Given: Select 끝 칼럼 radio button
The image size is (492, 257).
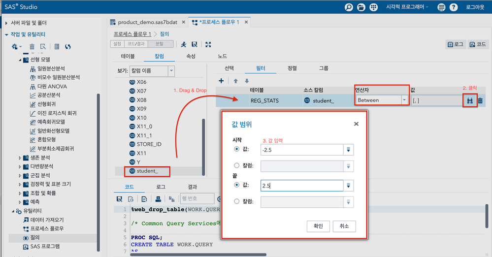Looking at the screenshot, I should coord(236,201).
